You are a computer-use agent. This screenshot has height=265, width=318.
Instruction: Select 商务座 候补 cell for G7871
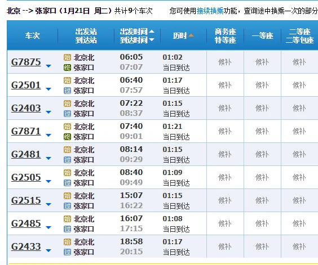coord(225,131)
